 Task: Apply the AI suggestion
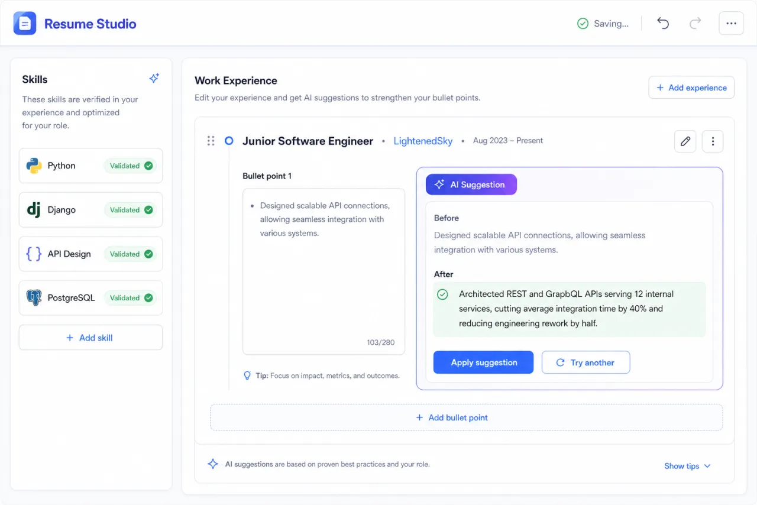[484, 362]
